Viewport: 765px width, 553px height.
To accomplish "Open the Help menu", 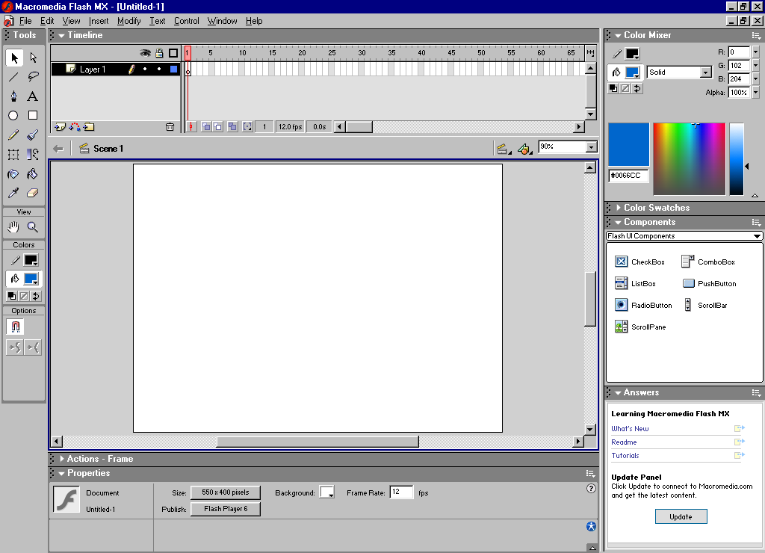I will tap(254, 21).
